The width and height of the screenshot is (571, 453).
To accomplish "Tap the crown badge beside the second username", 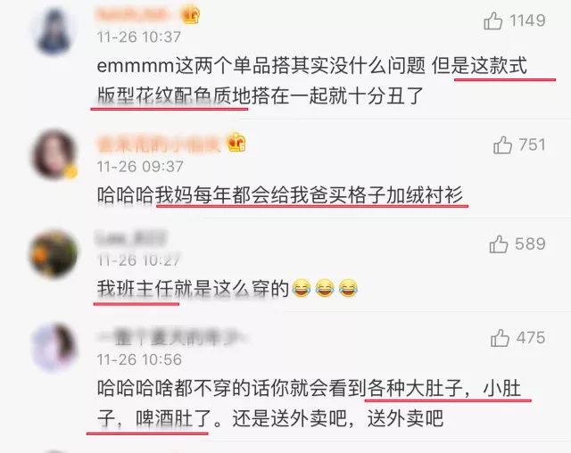I will pos(236,143).
